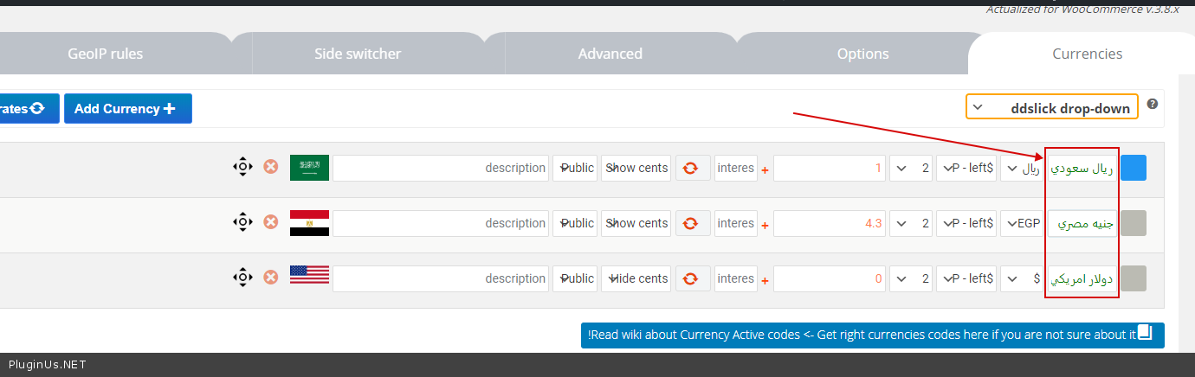Switch to the GeoIP rules tab
Image resolution: width=1195 pixels, height=377 pixels.
[105, 54]
